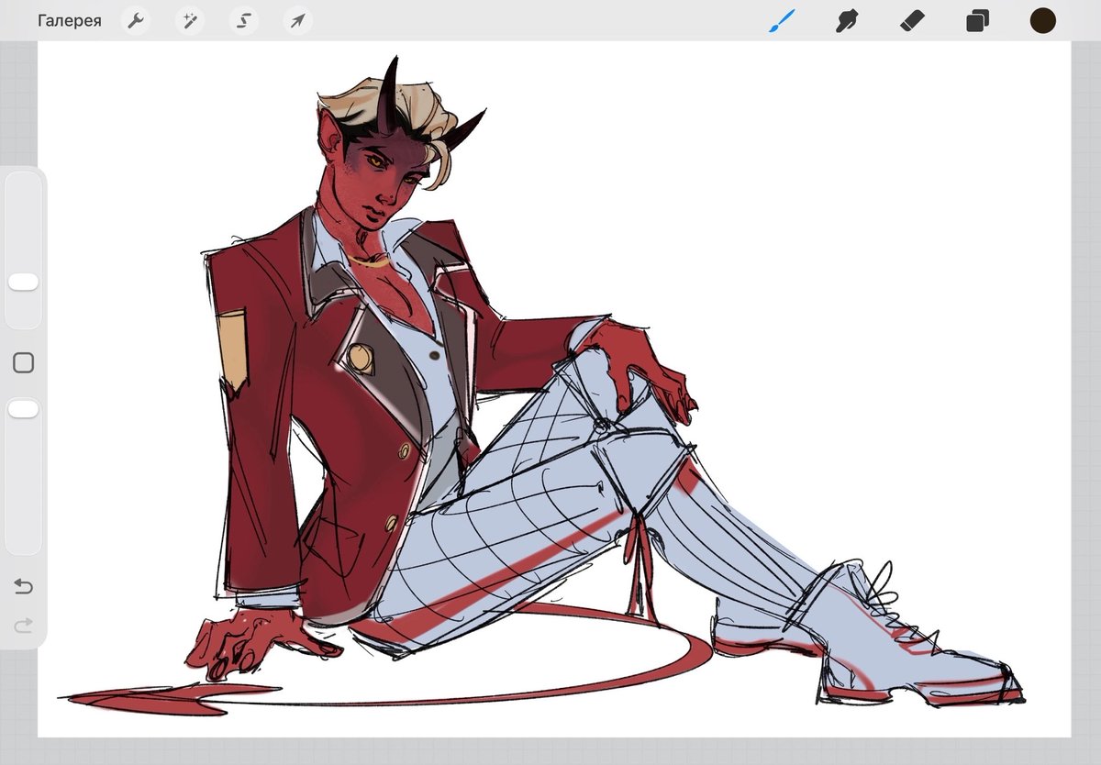Open the Layers panel
The image size is (1101, 765).
pos(977,20)
